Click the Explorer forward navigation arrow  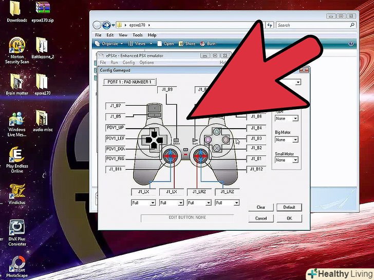[106, 25]
